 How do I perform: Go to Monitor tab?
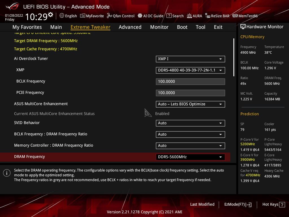pyautogui.click(x=159, y=27)
